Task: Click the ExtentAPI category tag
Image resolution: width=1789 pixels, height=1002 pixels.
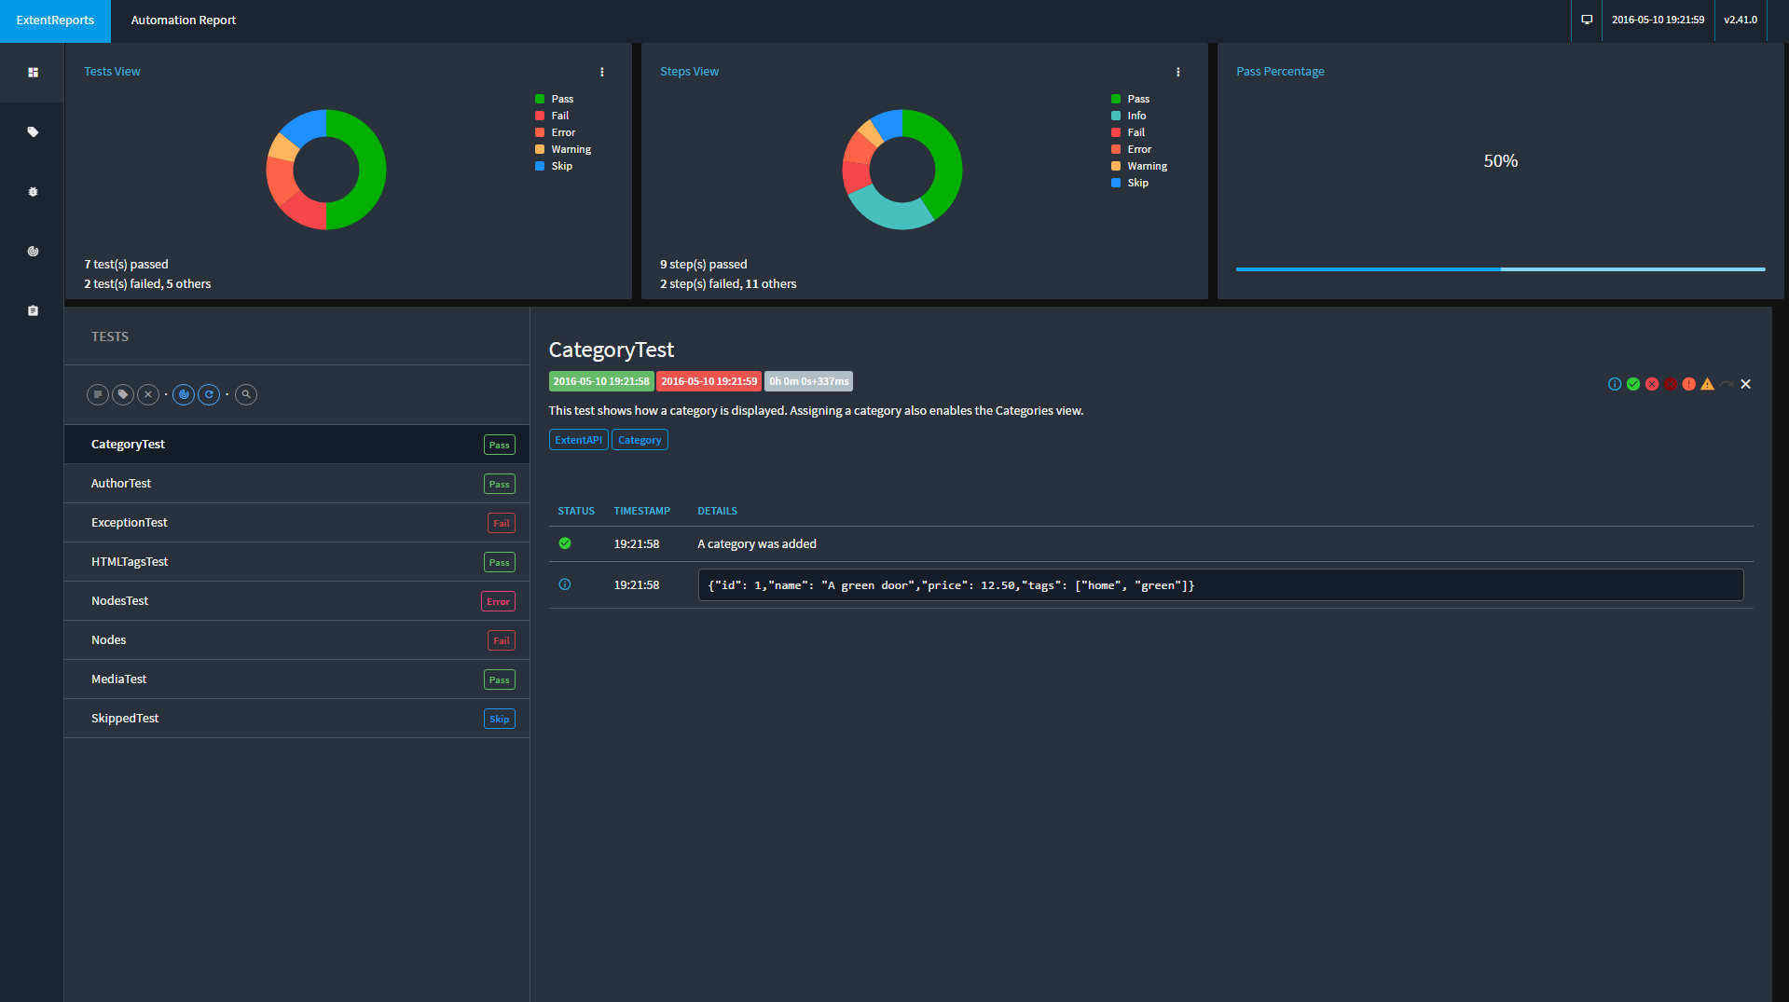Action: click(x=578, y=440)
